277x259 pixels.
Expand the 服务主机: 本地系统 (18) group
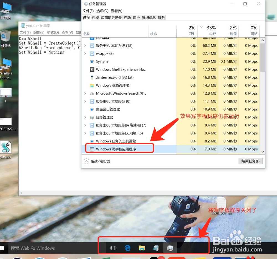pos(85,45)
